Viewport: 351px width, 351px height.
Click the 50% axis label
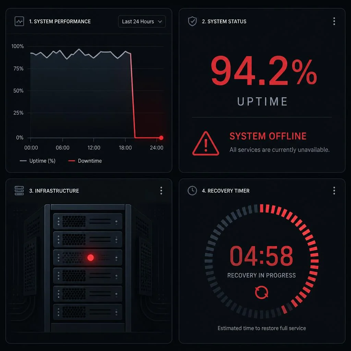19,90
